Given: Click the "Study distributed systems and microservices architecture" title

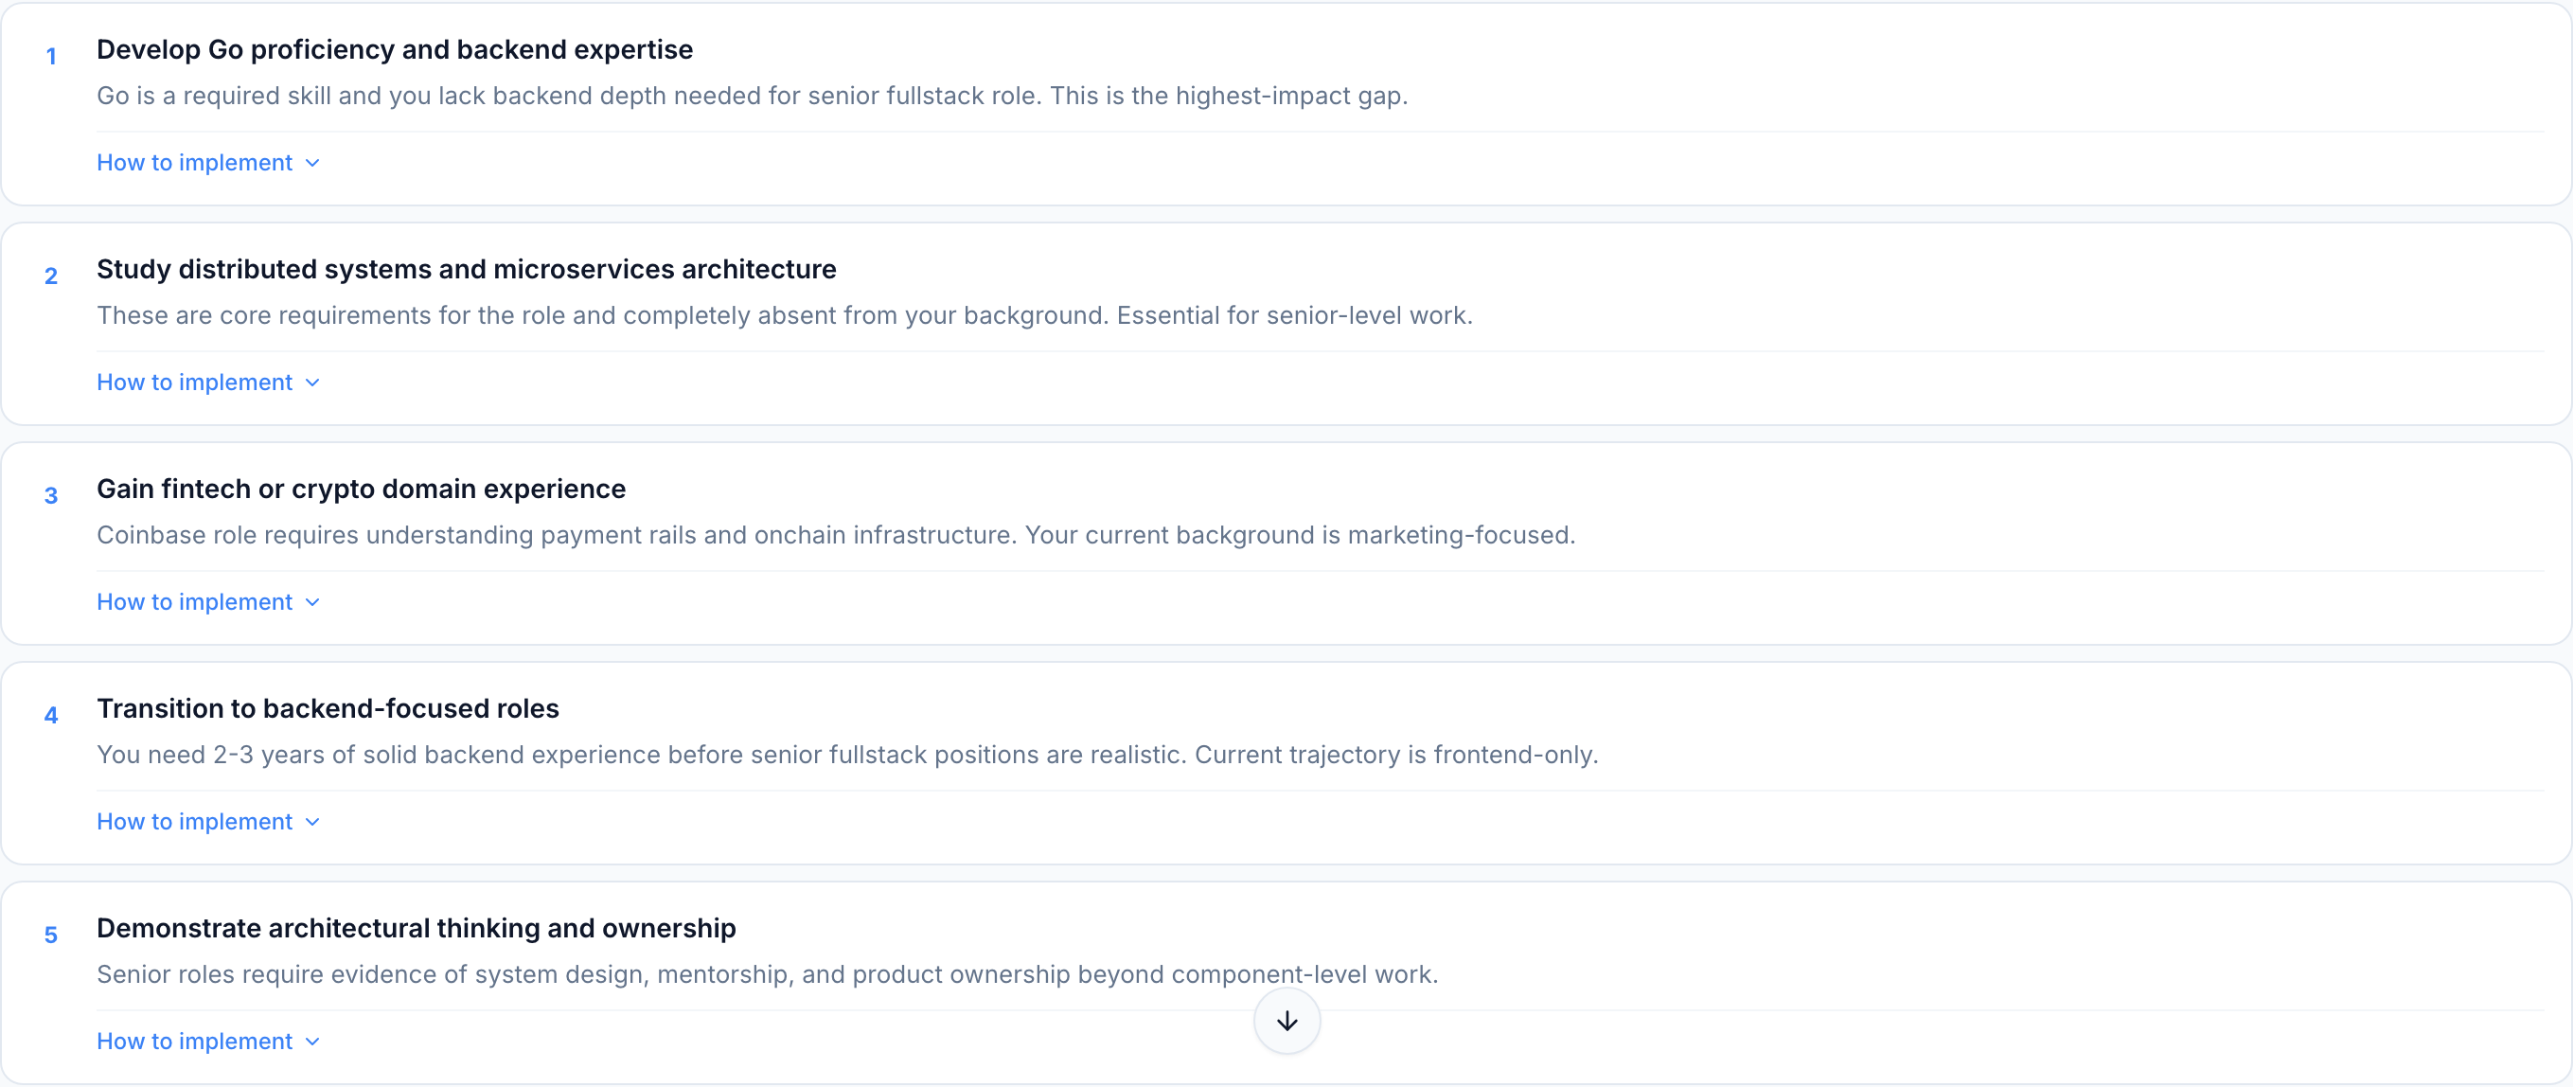Looking at the screenshot, I should click(x=467, y=270).
